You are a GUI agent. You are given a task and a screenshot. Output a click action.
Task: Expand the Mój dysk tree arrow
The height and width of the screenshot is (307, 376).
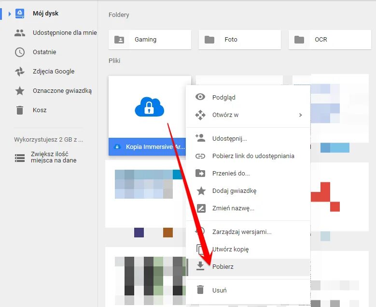point(10,14)
